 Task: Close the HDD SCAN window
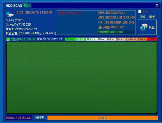click(157, 5)
